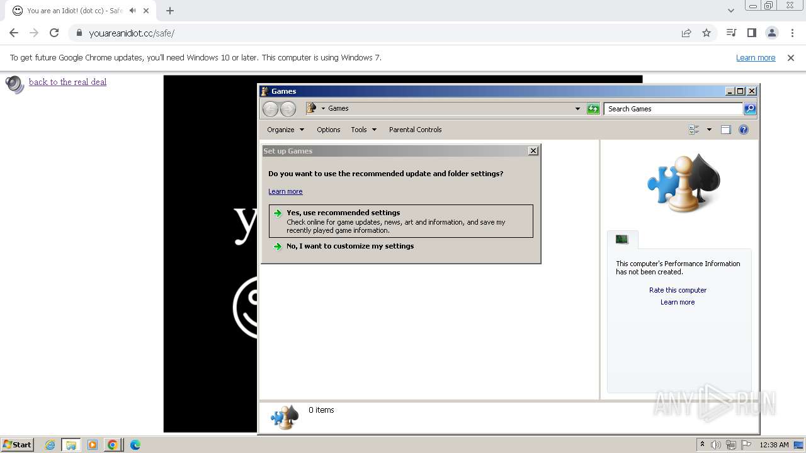Toggle the preview pane icon in Games toolbar
Viewport: 806px width, 453px height.
[725, 130]
